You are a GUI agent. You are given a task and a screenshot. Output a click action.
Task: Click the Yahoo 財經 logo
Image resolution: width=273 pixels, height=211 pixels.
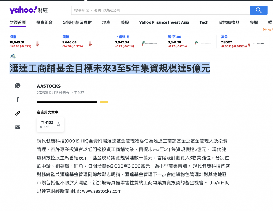point(29,10)
